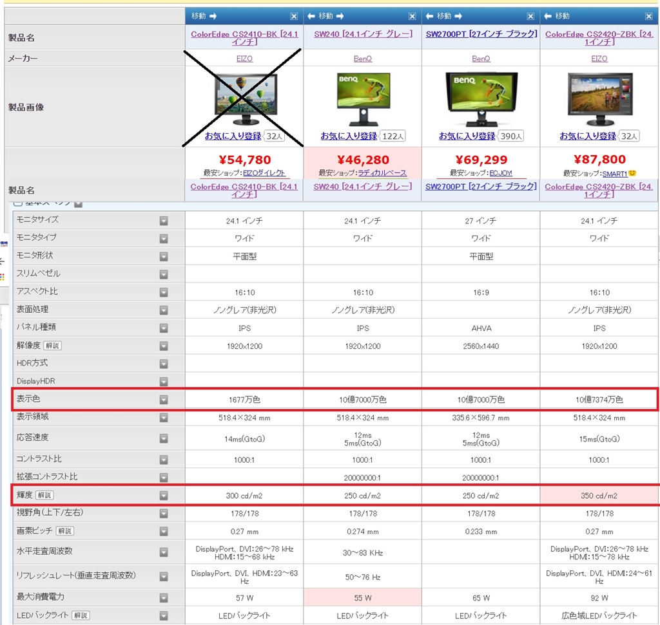The height and width of the screenshot is (625, 660).
Task: Open the arrow menu on the 表示領域 row
Action: tap(164, 417)
